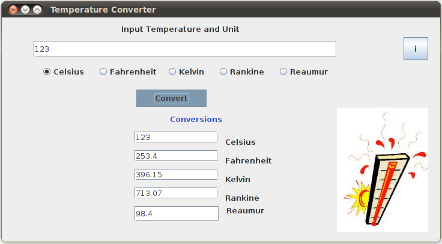The width and height of the screenshot is (442, 244).
Task: Select the Celsius radio button
Action: tap(64, 72)
